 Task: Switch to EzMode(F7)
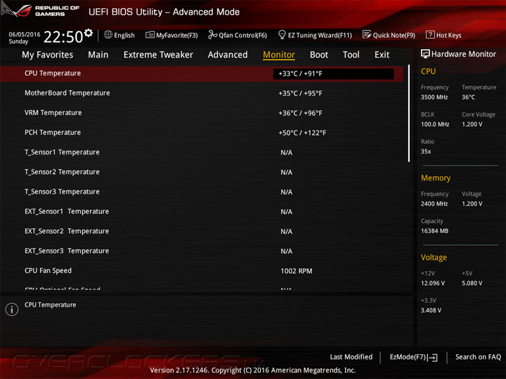point(414,357)
